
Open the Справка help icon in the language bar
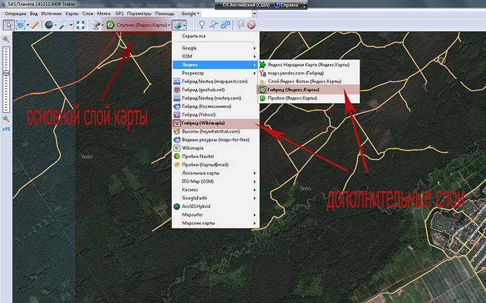[x=286, y=5]
